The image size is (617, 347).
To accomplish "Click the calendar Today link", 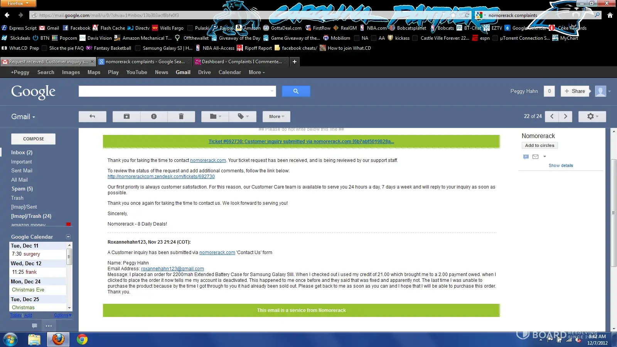I will point(15,315).
